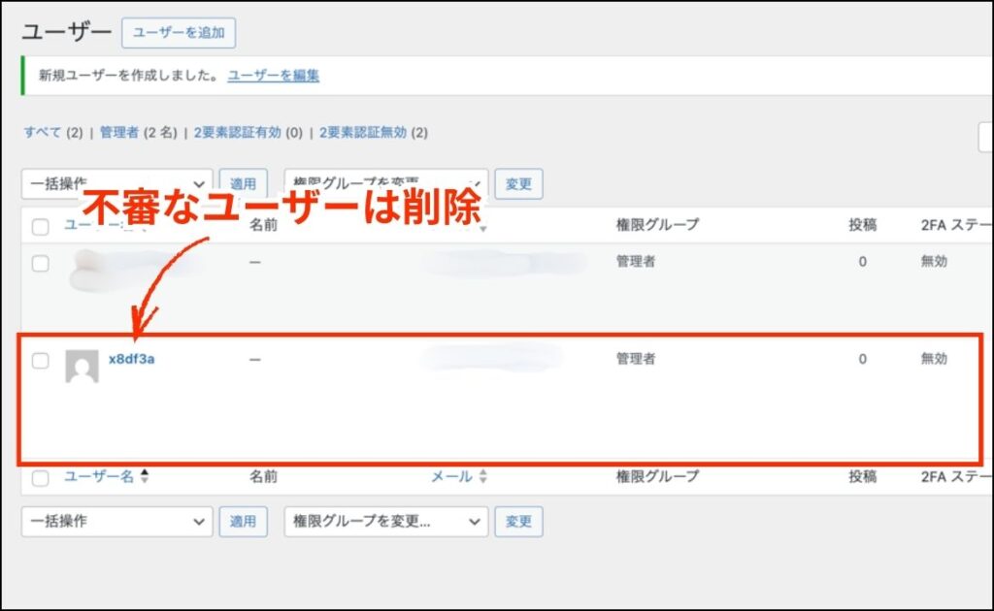Show 2要素認証無効 users
The width and height of the screenshot is (994, 611).
click(362, 132)
